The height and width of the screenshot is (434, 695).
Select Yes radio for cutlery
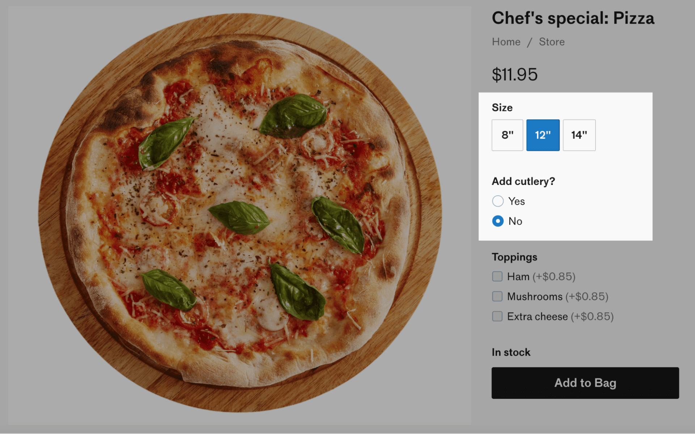click(498, 201)
